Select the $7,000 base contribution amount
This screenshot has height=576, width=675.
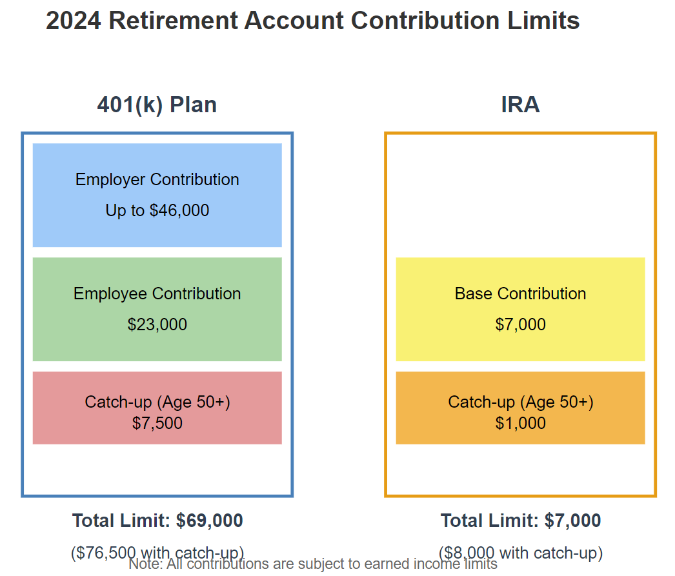(x=520, y=324)
